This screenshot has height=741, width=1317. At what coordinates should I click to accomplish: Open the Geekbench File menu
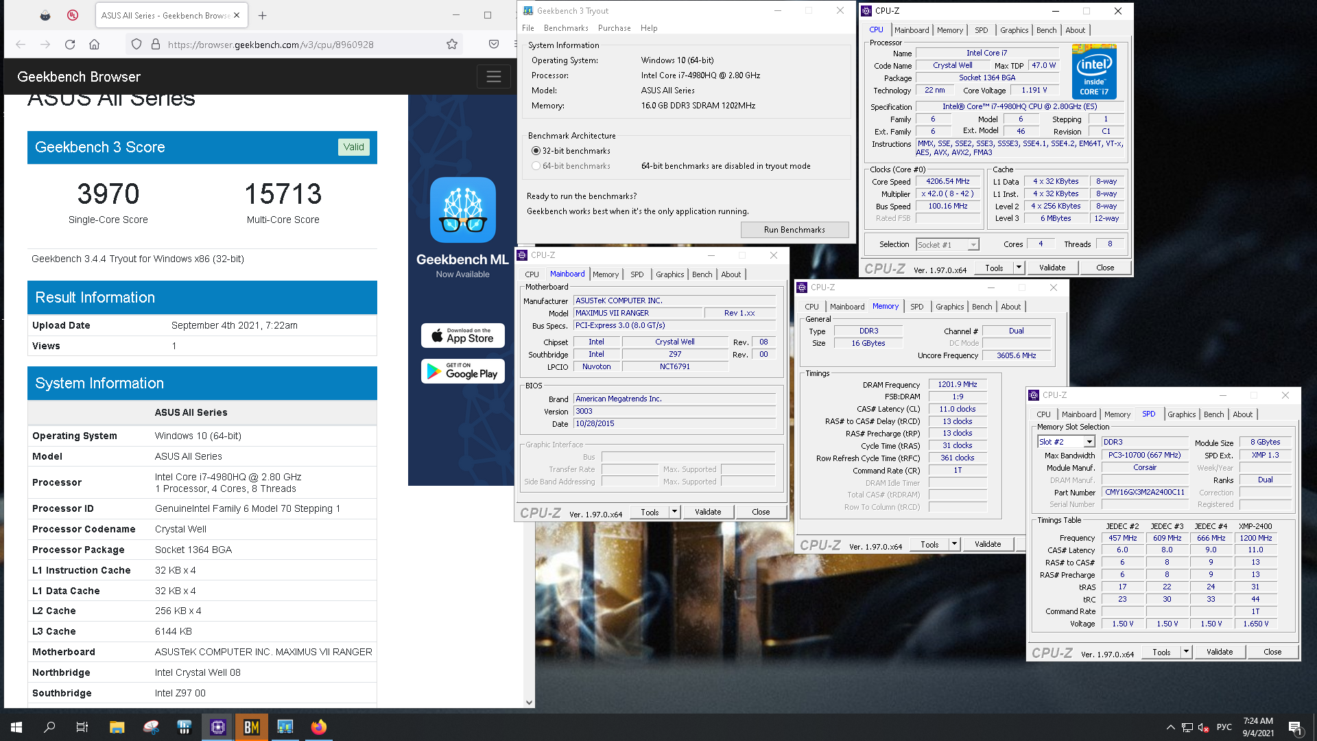528,28
